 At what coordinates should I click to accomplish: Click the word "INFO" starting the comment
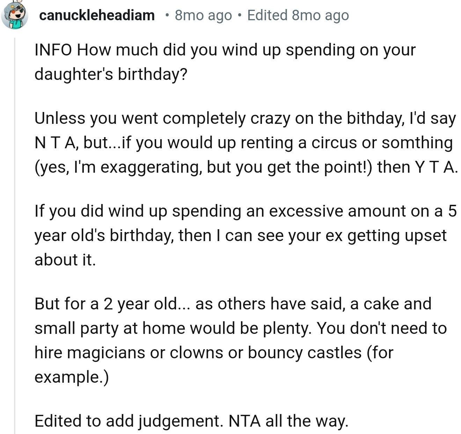click(53, 50)
